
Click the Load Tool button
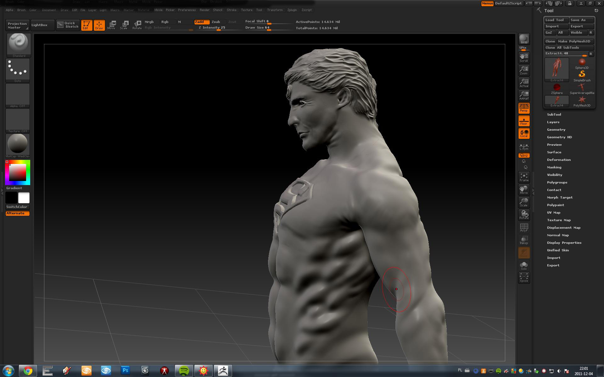click(x=556, y=20)
